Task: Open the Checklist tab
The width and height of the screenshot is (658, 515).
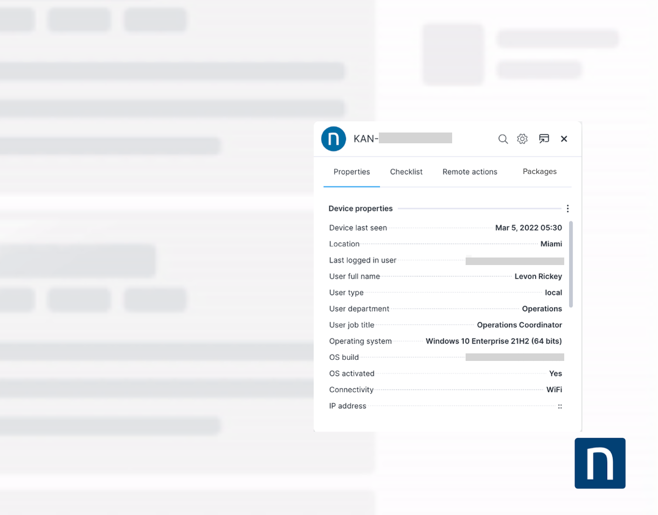Action: [406, 172]
